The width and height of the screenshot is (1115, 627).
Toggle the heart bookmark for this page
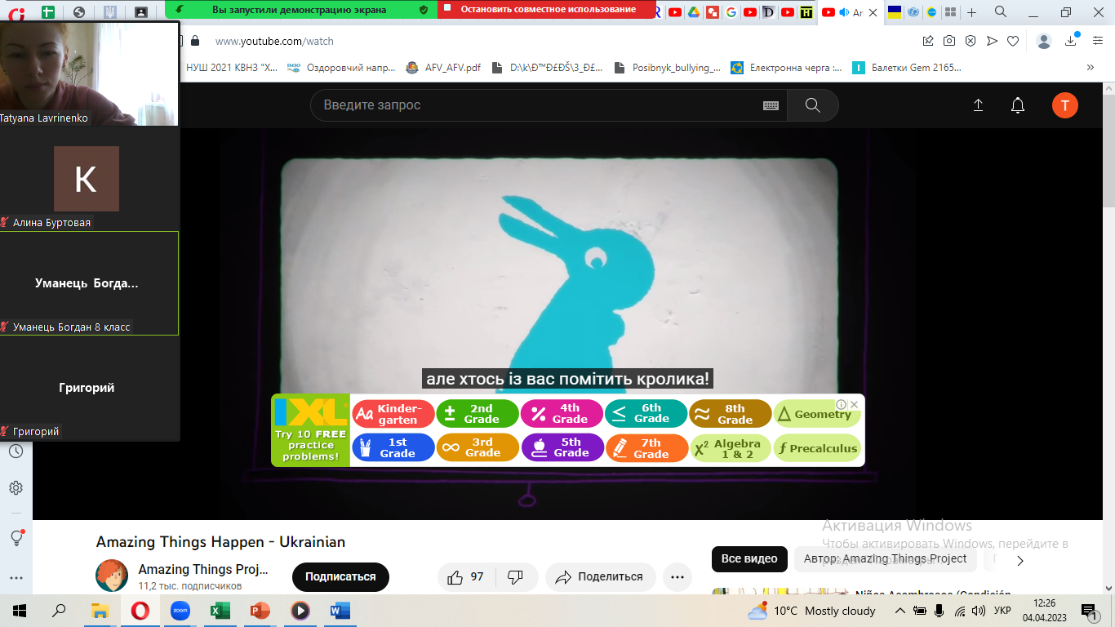coord(1013,41)
